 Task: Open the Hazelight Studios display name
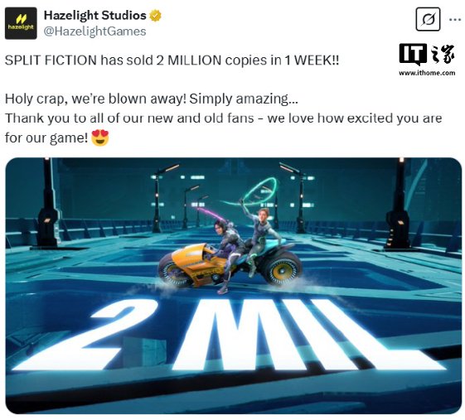[x=94, y=16]
